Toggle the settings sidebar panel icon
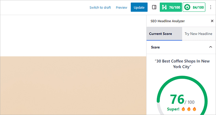The image size is (216, 115). point(154,7)
